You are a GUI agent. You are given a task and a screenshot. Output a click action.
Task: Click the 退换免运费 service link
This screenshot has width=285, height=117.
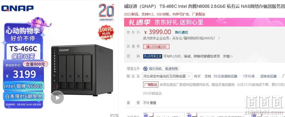[268, 76]
